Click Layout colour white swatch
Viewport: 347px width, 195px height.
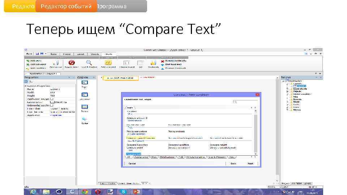[x=52, y=102]
